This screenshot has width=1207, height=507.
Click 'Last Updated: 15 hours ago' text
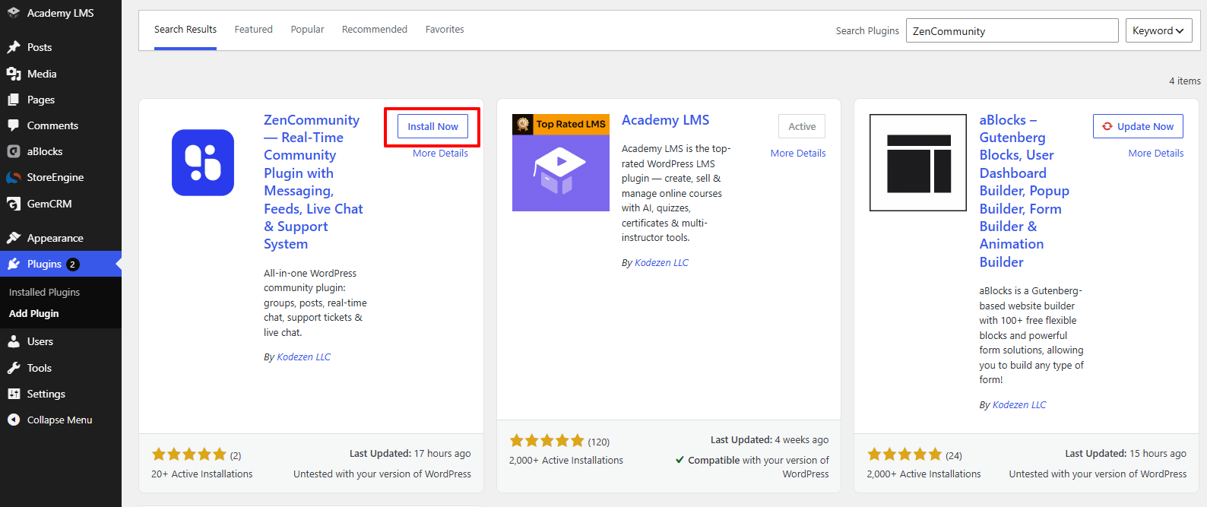click(x=1126, y=453)
